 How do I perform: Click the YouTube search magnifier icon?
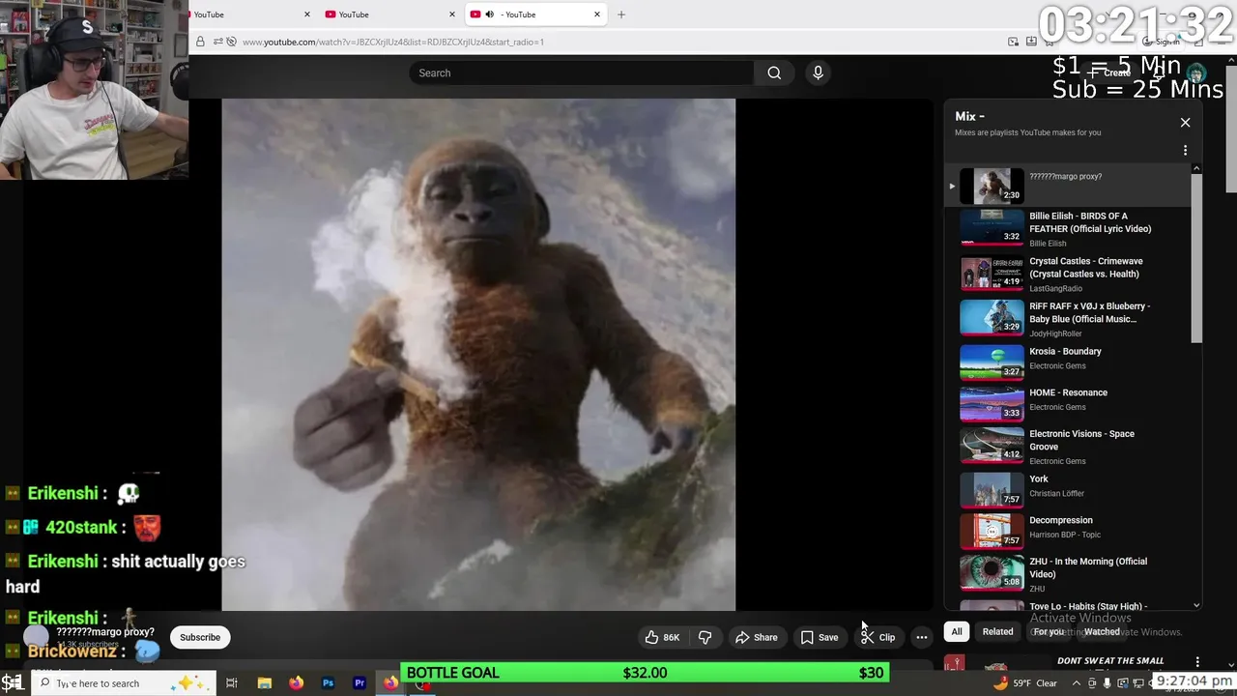click(774, 72)
